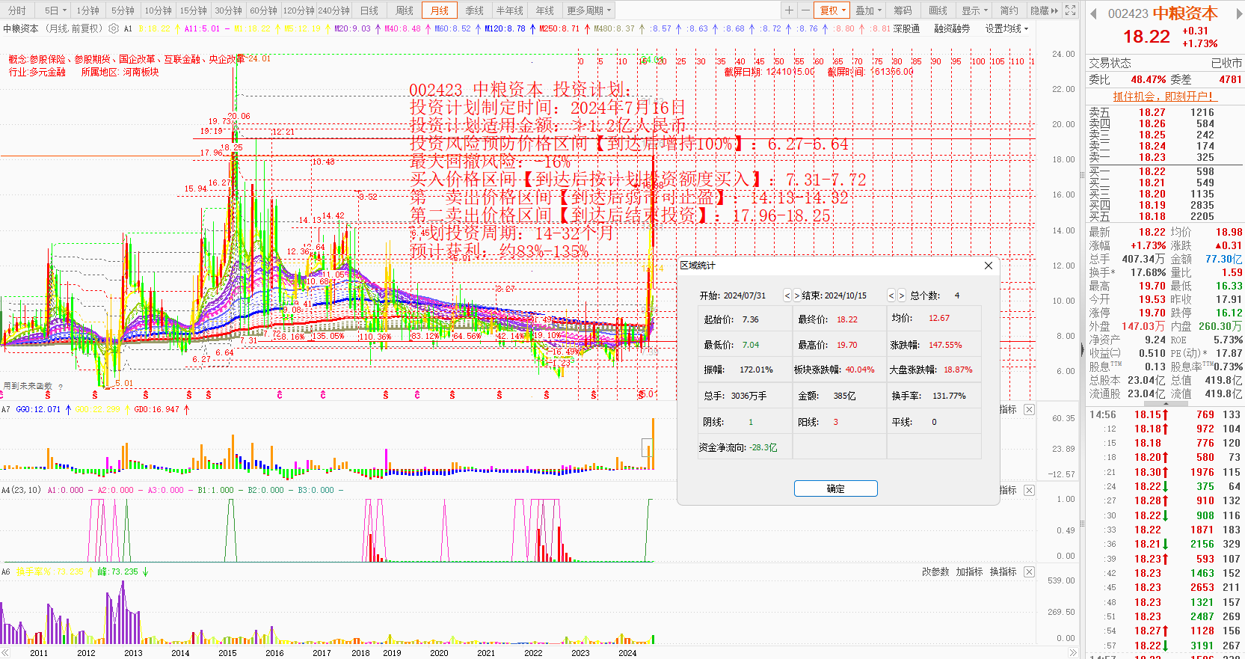The image size is (1245, 659).
Task: Open chart settings gear next to 前复权
Action: pyautogui.click(x=114, y=28)
